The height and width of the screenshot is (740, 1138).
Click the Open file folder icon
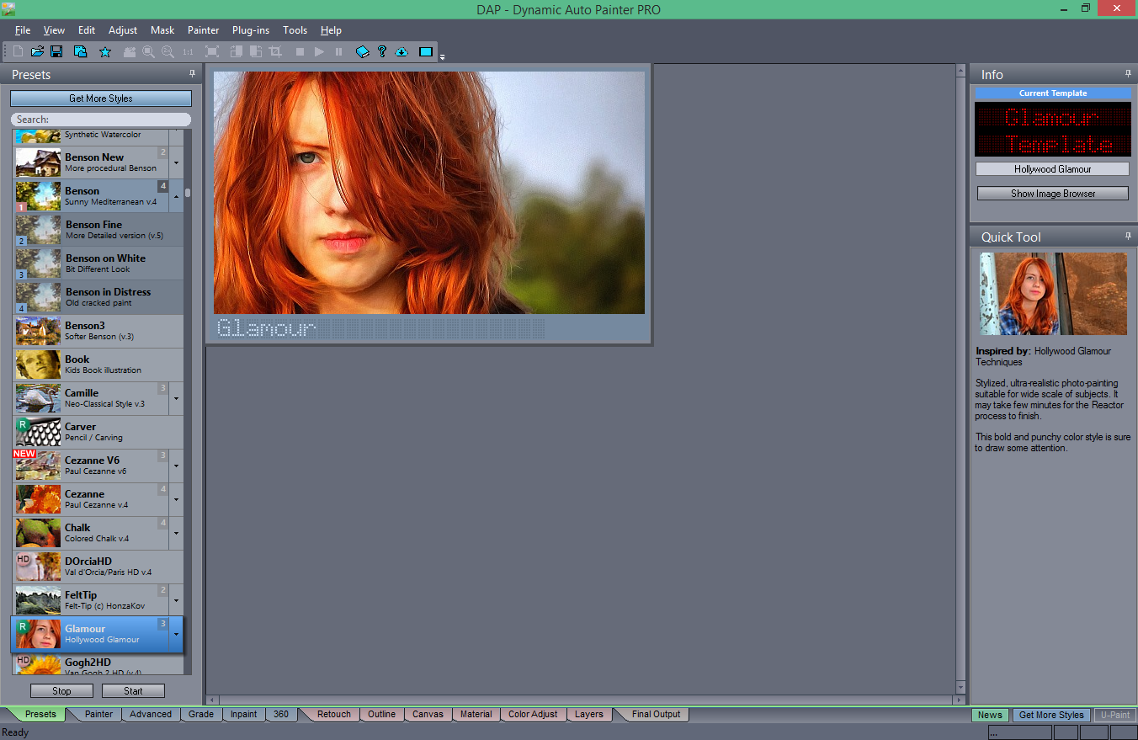coord(37,51)
